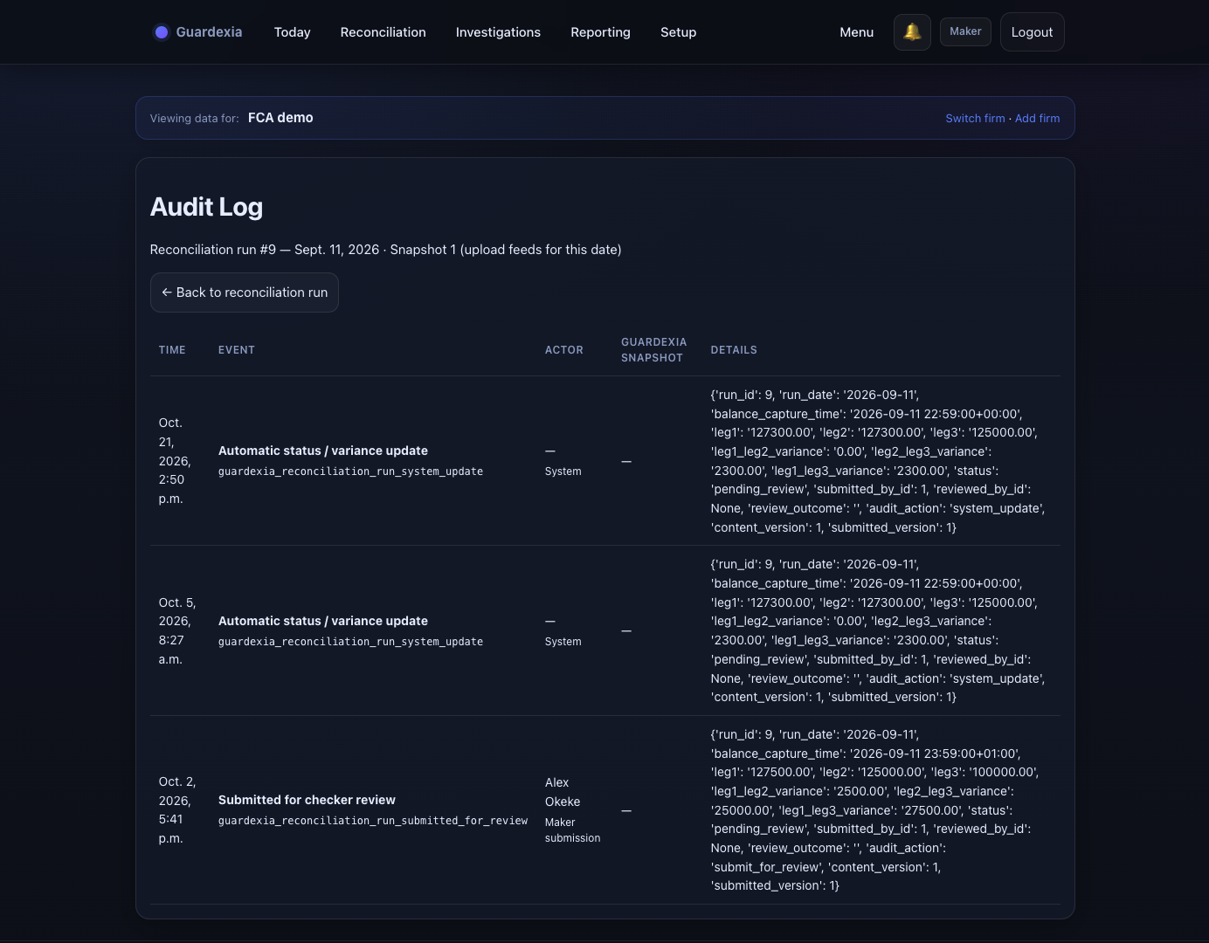The width and height of the screenshot is (1209, 943).
Task: Click the Guardexia brand name
Action: (209, 32)
